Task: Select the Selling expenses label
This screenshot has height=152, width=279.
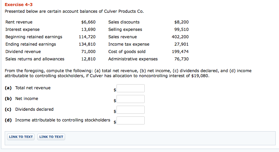Action: tap(125, 30)
